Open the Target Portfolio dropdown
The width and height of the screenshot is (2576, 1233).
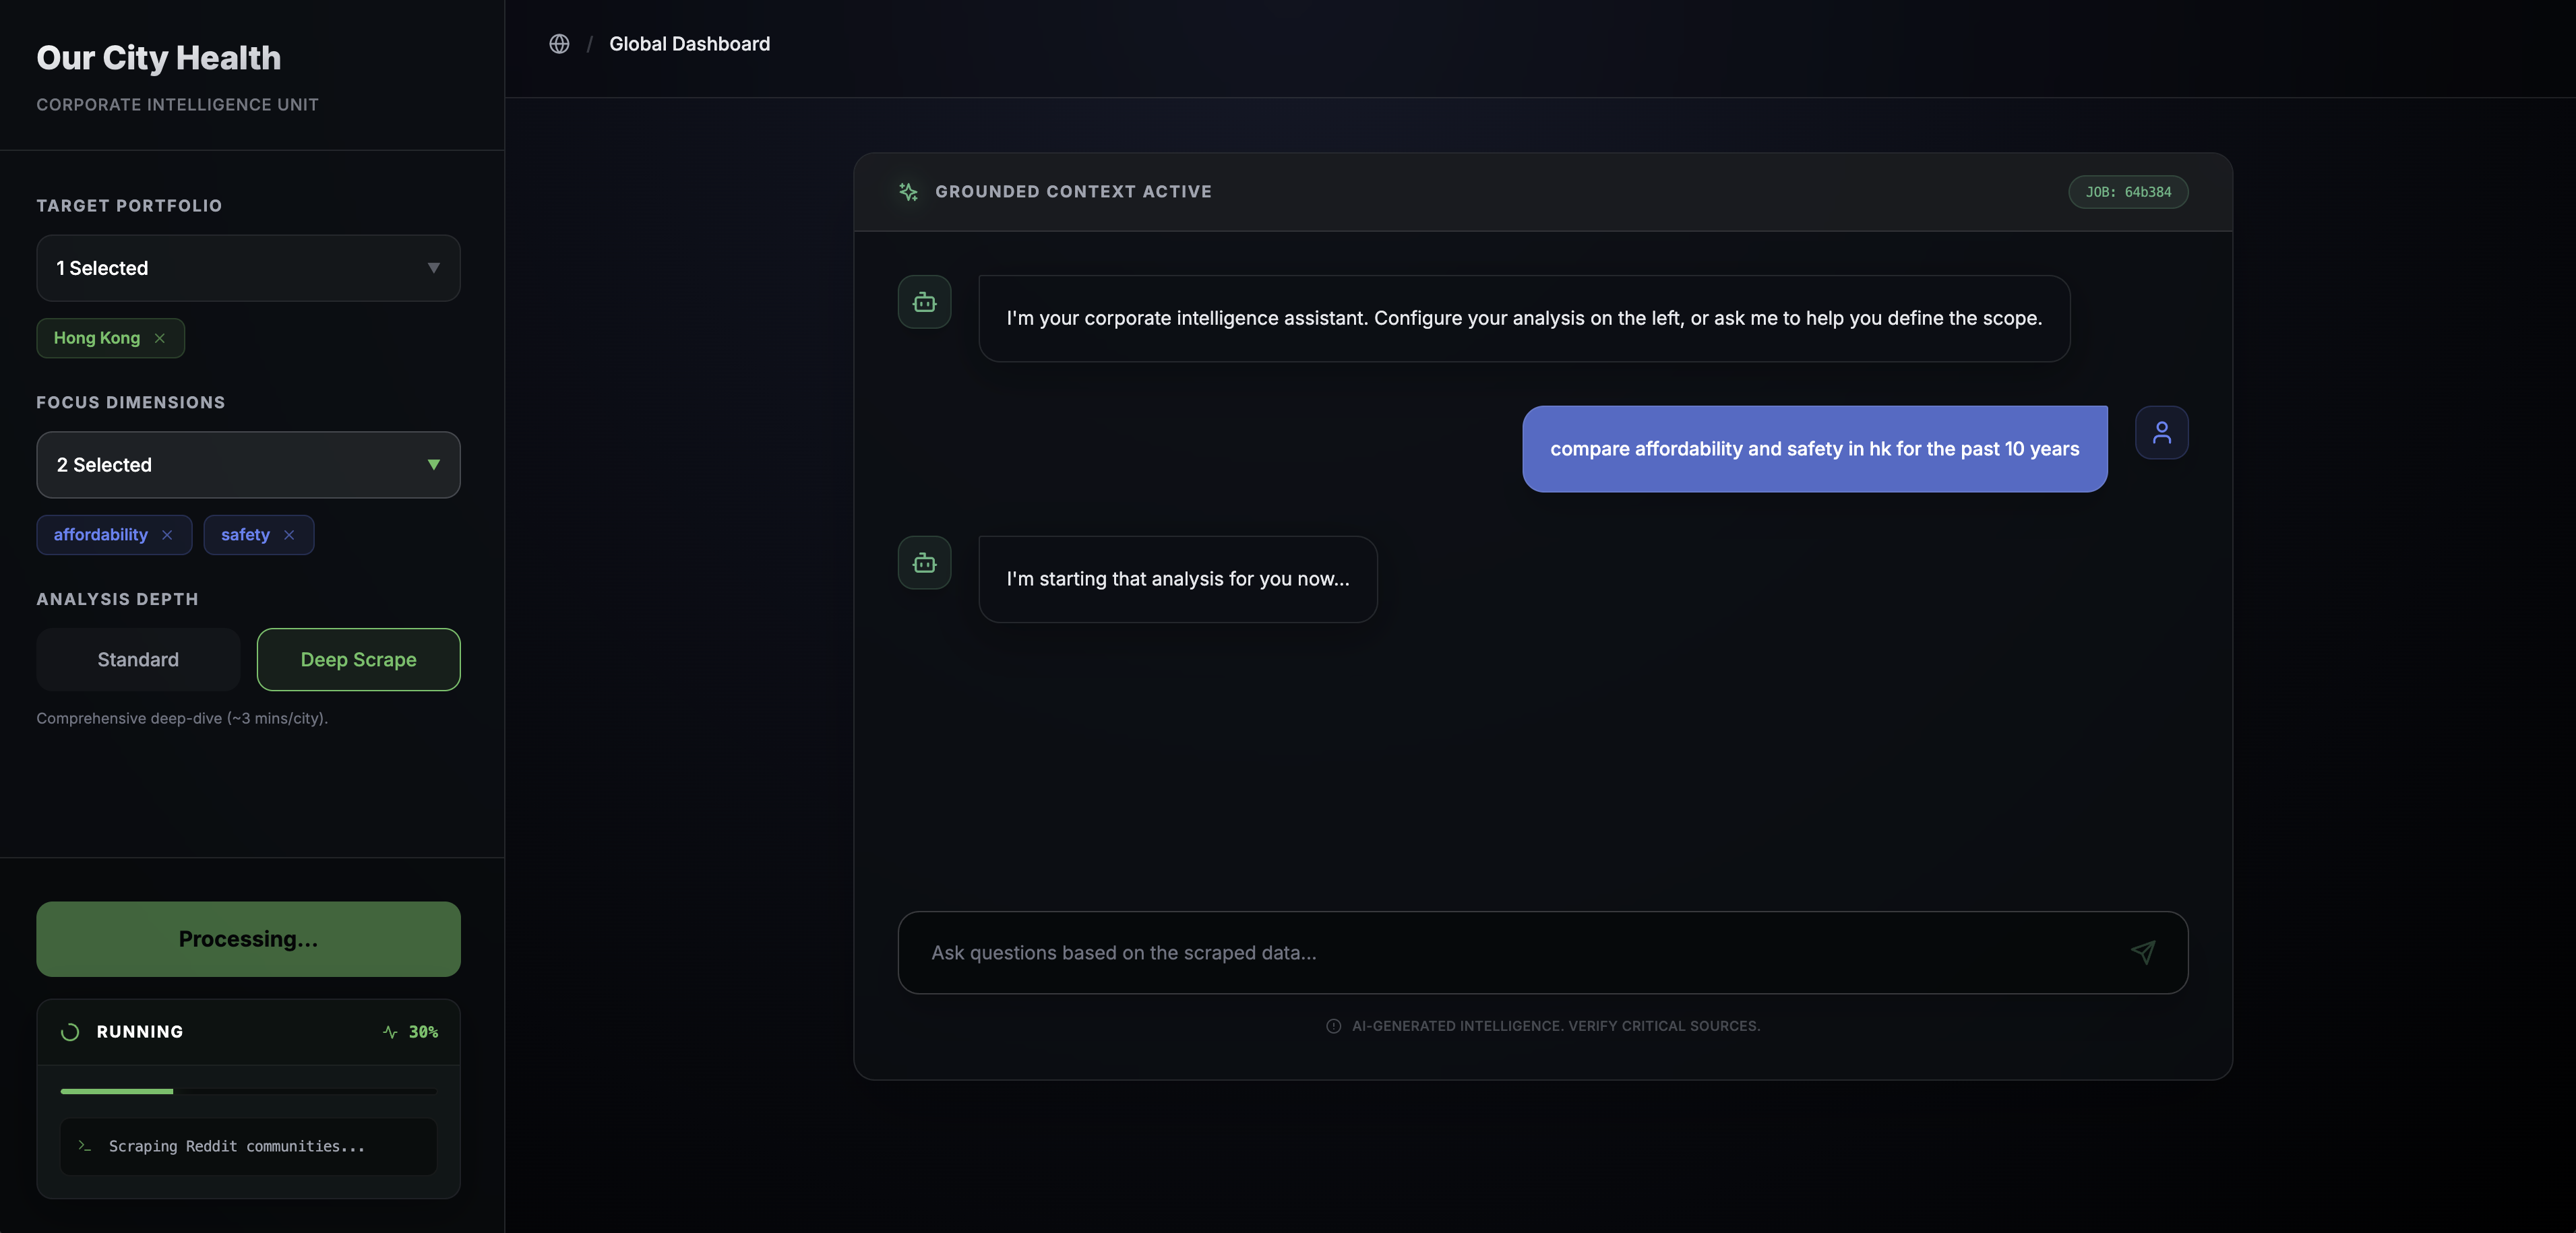[248, 268]
